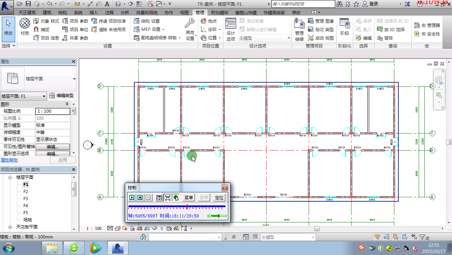Click the 编辑 button for 可见性/图形替换
The width and height of the screenshot is (452, 255).
(52, 146)
